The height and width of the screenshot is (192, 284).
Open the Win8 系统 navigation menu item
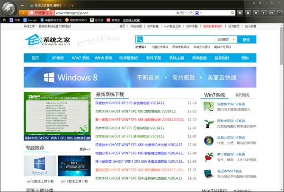pyautogui.click(x=103, y=58)
